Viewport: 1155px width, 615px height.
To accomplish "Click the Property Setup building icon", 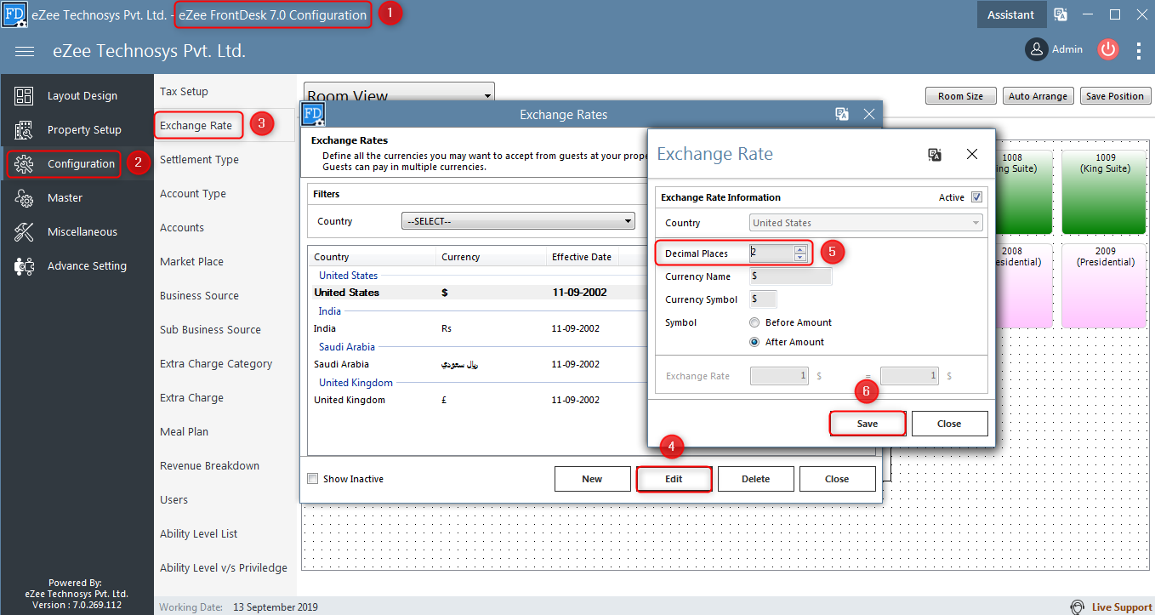I will [x=24, y=130].
